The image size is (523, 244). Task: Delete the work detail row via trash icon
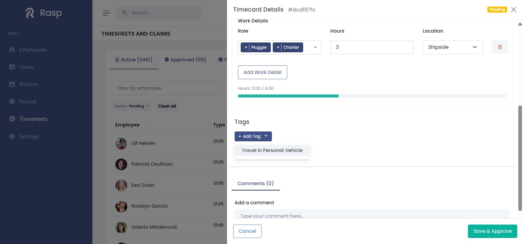(500, 47)
